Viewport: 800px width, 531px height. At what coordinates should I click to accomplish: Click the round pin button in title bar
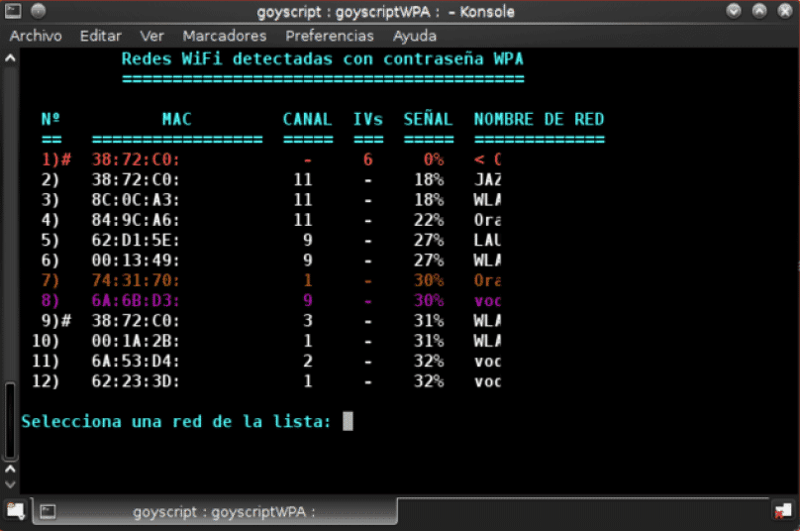39,11
